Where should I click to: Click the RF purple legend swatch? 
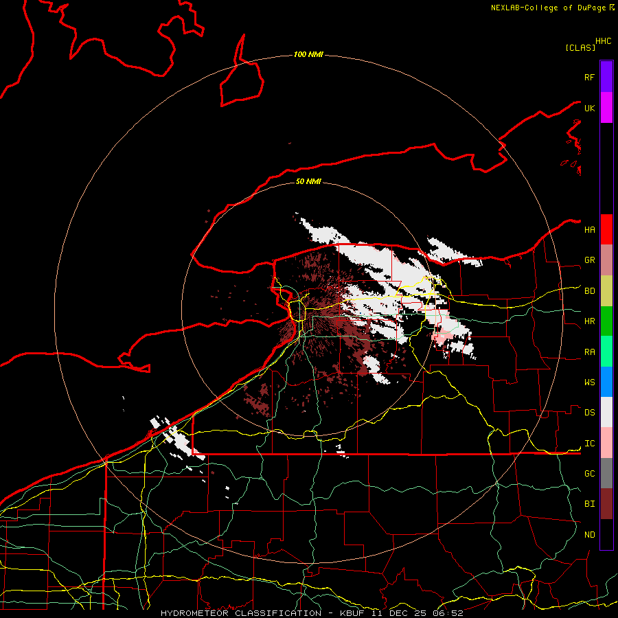pyautogui.click(x=606, y=77)
